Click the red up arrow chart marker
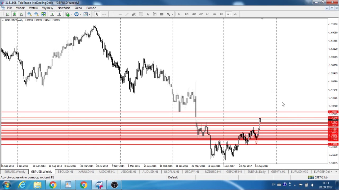 coord(256,142)
